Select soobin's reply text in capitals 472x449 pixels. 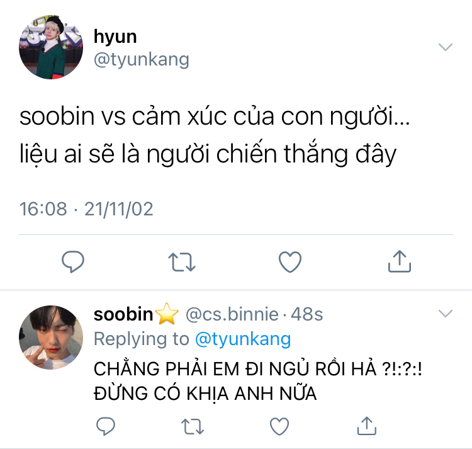[x=257, y=381]
